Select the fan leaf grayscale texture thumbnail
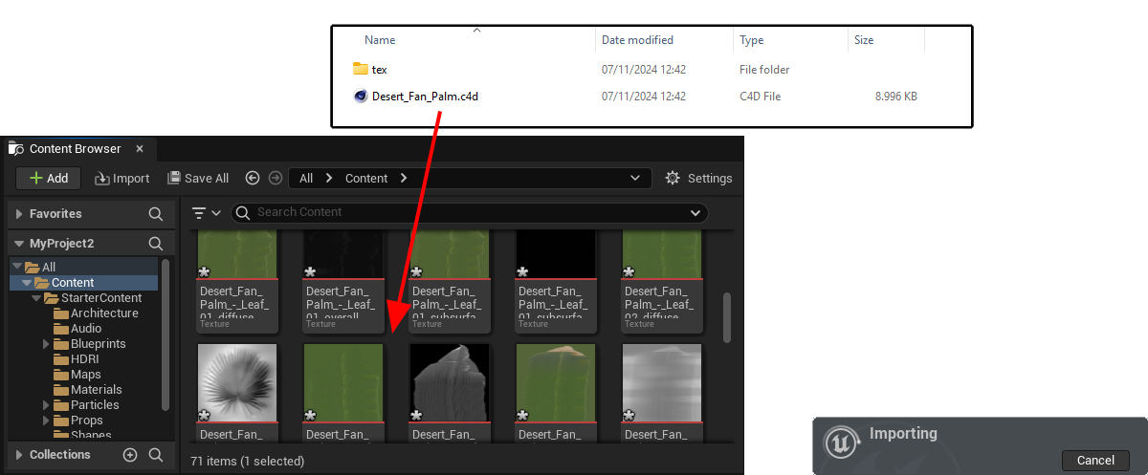The width and height of the screenshot is (1148, 475). (x=237, y=384)
